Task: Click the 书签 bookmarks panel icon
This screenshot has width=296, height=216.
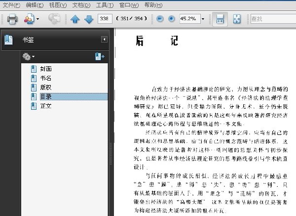Action: click(x=9, y=40)
